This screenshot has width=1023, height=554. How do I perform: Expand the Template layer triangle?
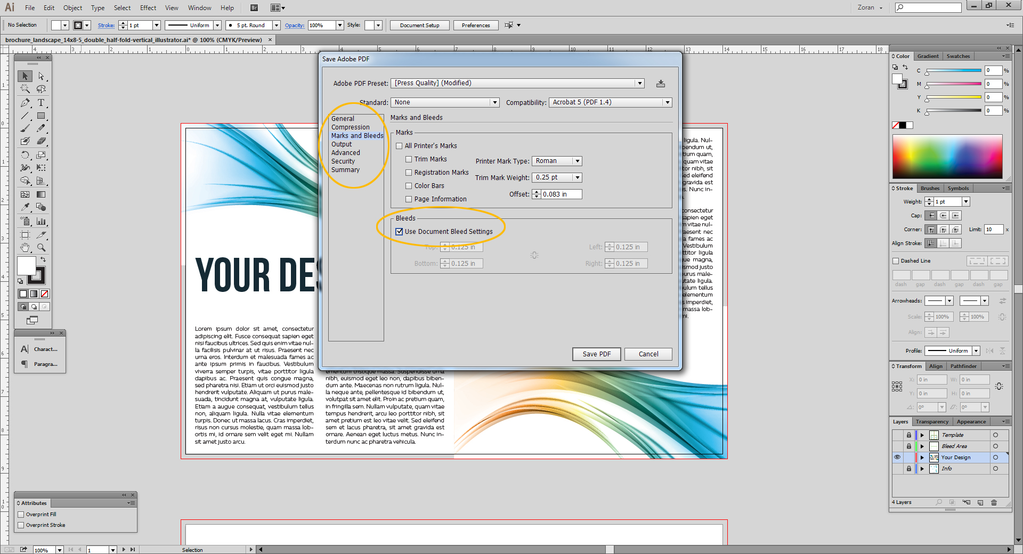(x=922, y=435)
